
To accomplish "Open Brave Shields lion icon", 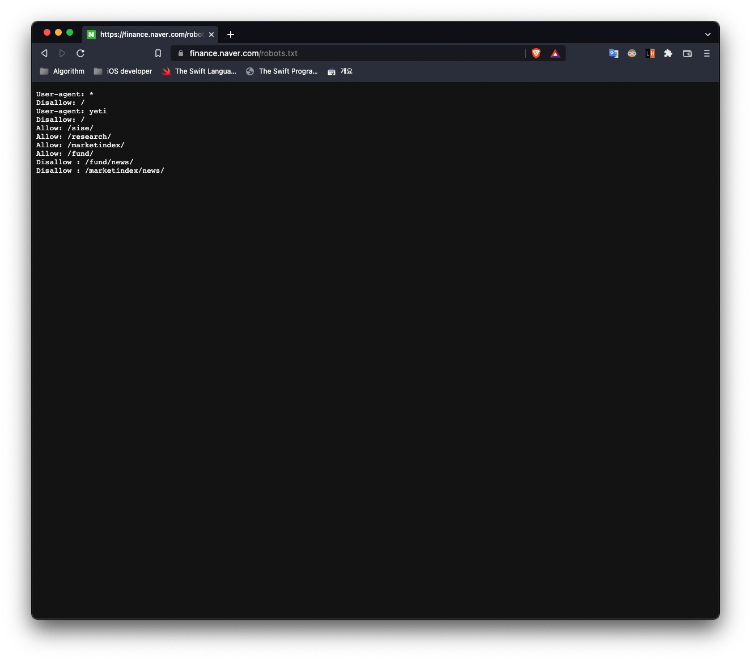I will [536, 53].
